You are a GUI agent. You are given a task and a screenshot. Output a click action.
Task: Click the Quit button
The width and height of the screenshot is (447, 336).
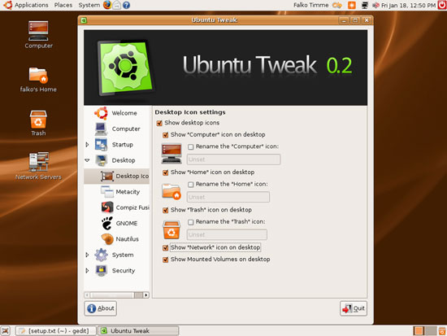click(354, 308)
